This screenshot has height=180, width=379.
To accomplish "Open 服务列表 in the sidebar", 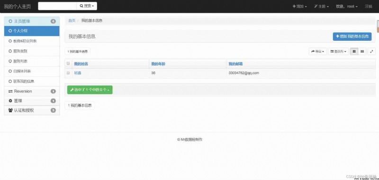I will 32,61.
